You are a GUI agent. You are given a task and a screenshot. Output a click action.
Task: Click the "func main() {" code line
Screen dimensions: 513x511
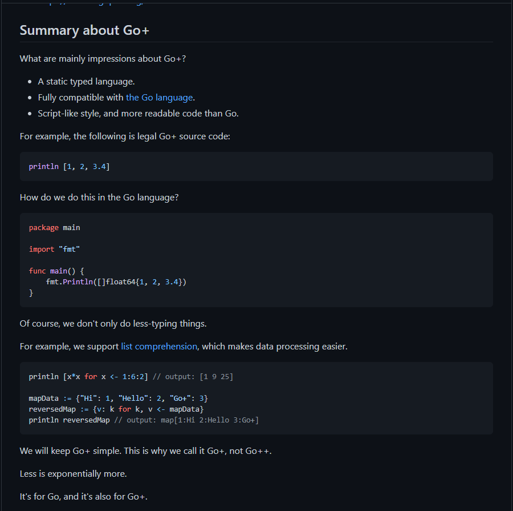click(56, 271)
